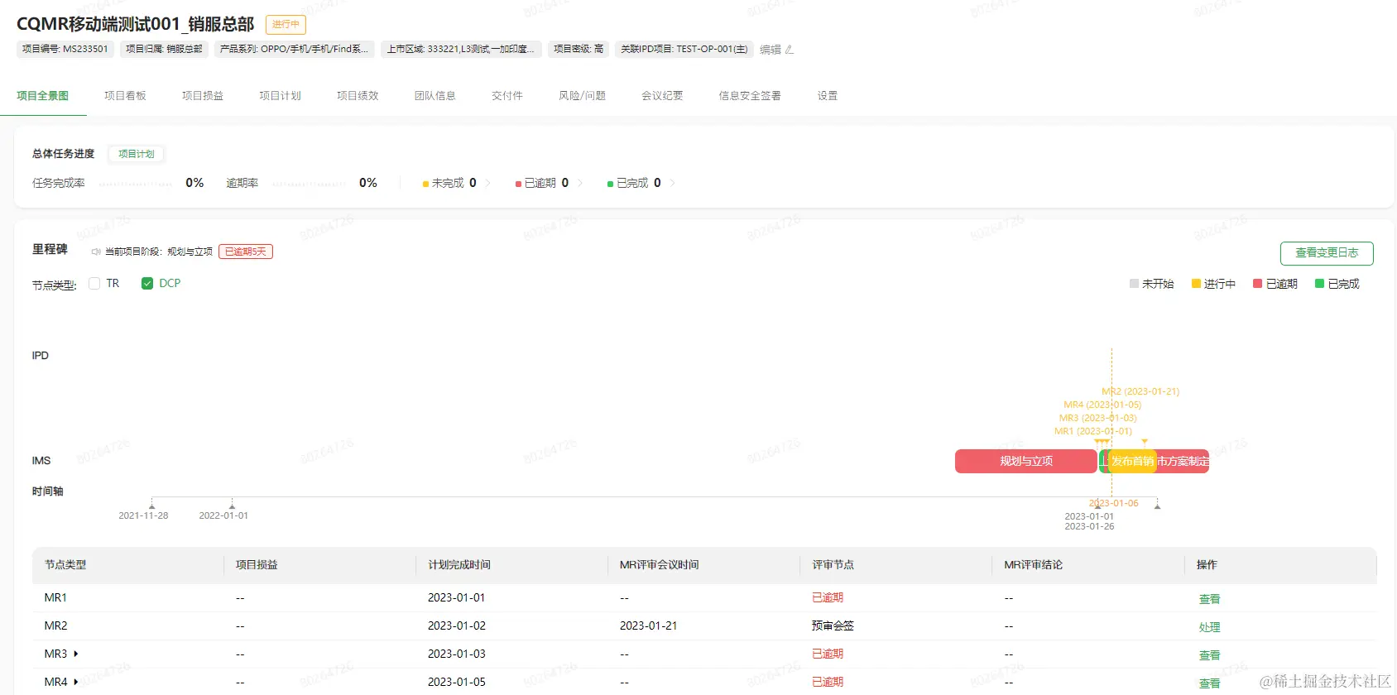Click planned date 2023-01-03 in MR3 row
Viewport: 1397px width, 695px height.
[457, 654]
